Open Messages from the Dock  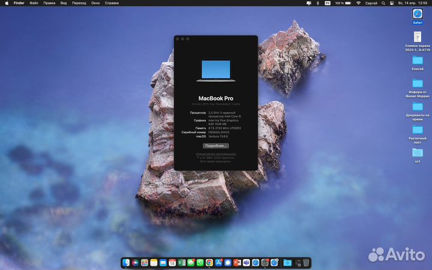(x=191, y=263)
